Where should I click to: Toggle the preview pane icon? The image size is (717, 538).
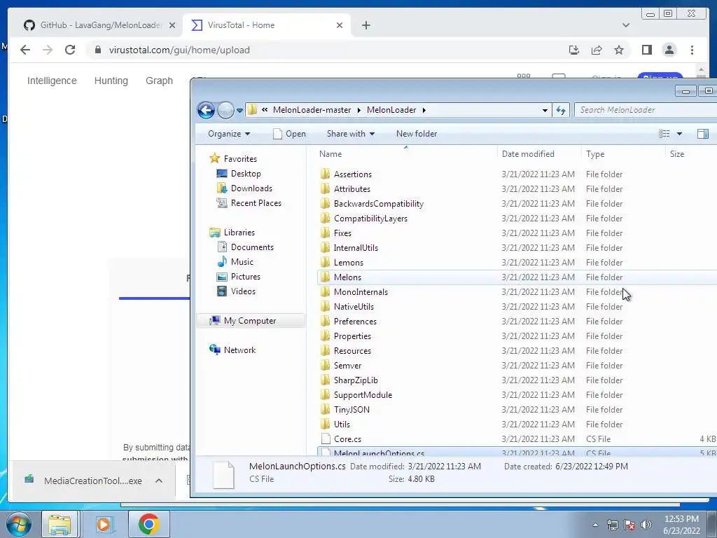702,134
